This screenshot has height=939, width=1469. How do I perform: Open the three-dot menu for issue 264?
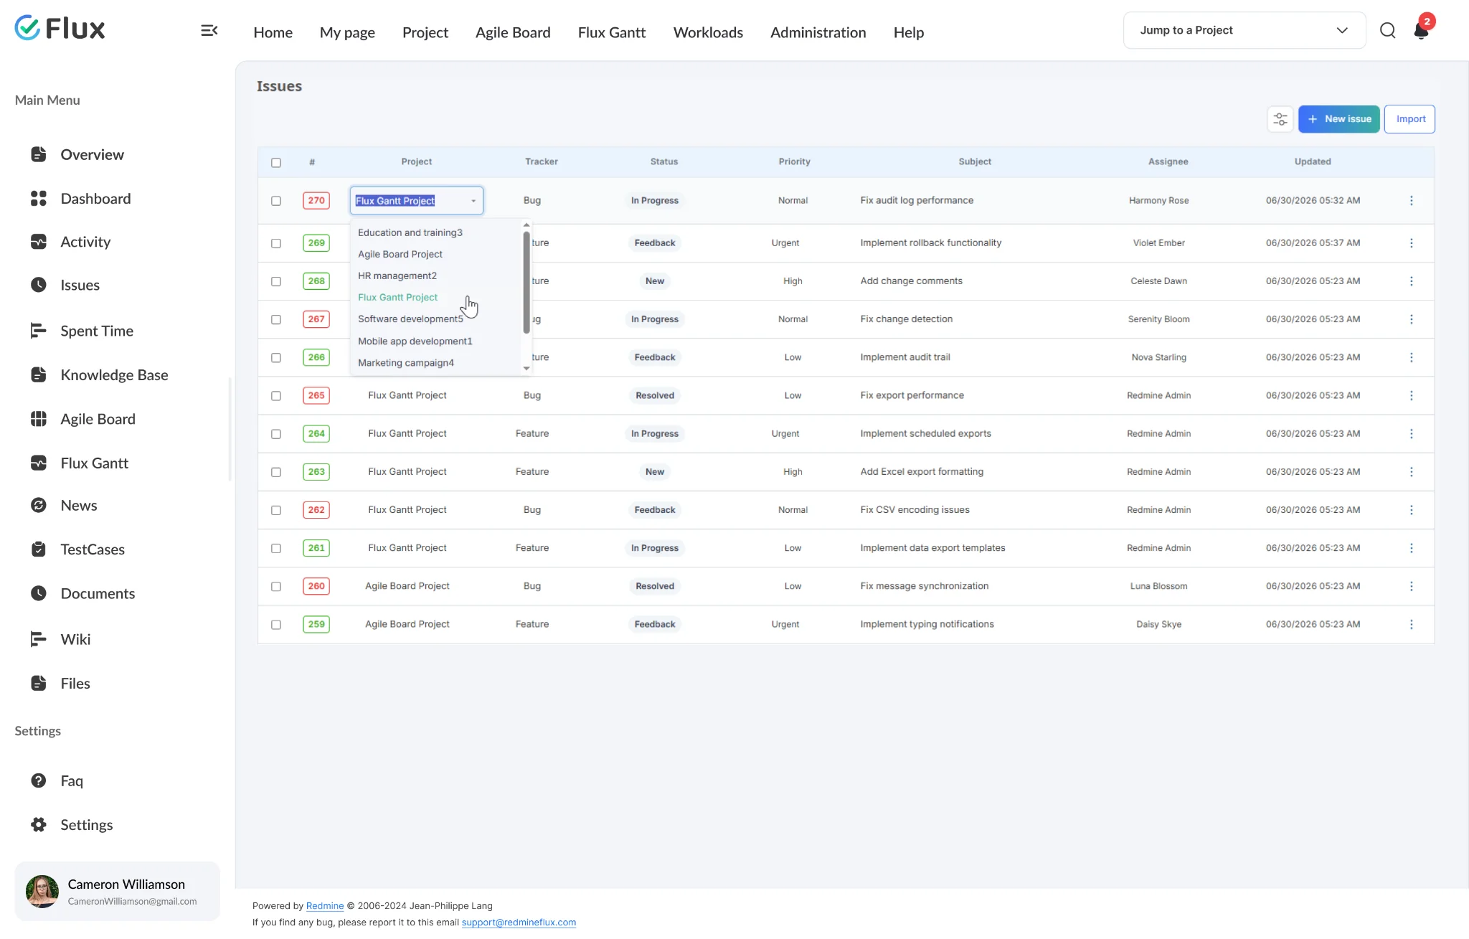1411,434
